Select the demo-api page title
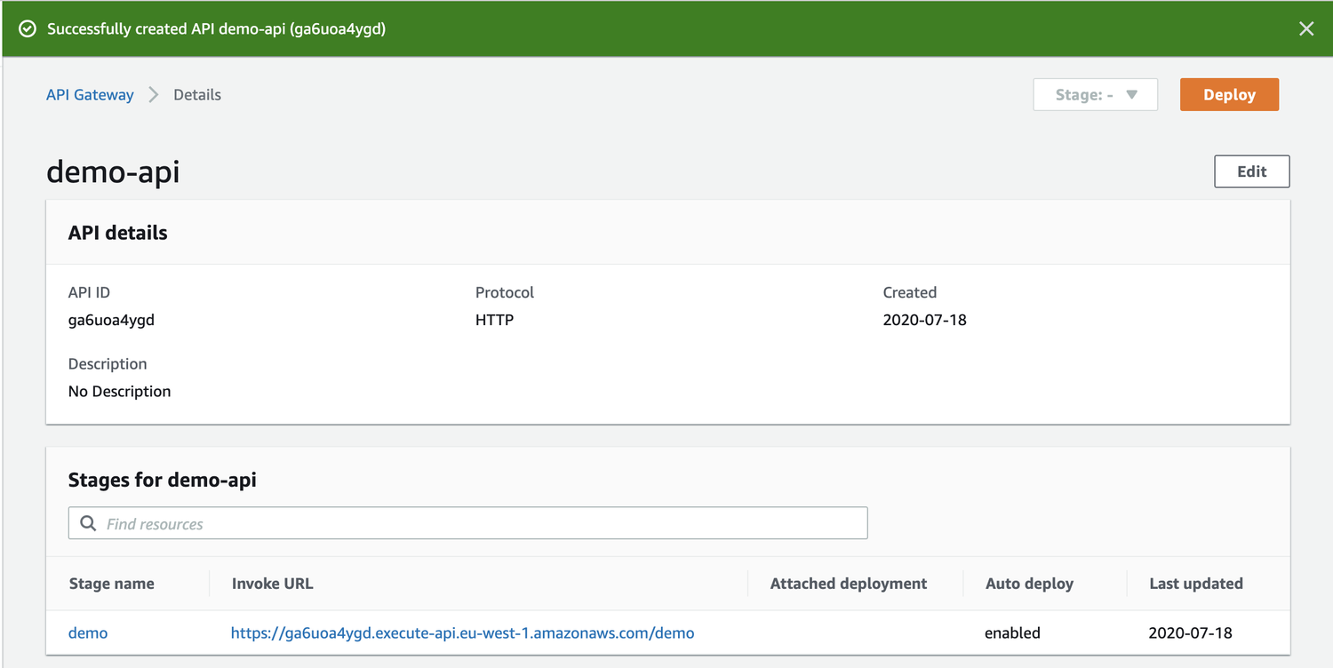Image resolution: width=1333 pixels, height=668 pixels. tap(113, 172)
